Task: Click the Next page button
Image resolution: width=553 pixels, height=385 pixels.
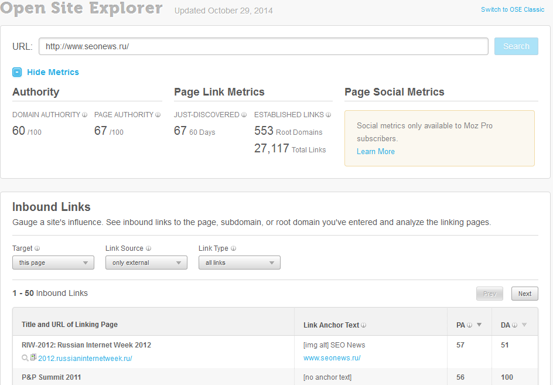Action: pyautogui.click(x=525, y=294)
